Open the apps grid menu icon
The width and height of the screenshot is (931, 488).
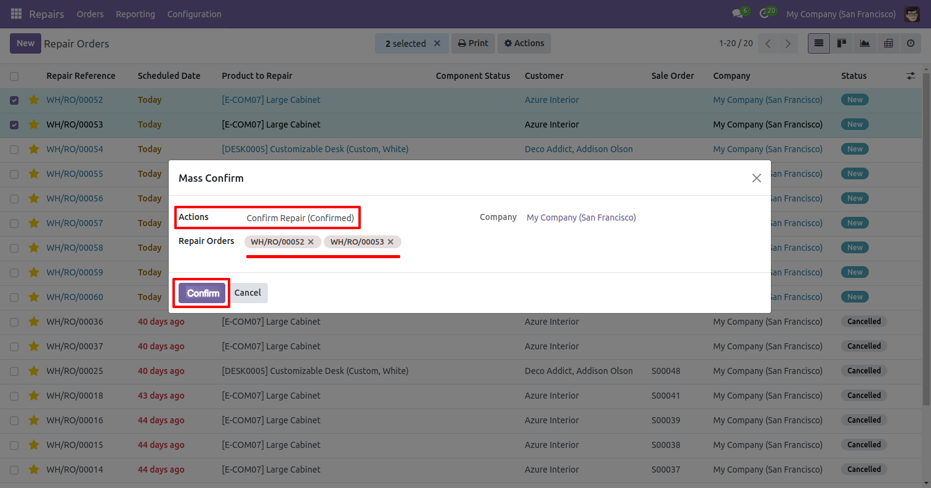coord(16,14)
